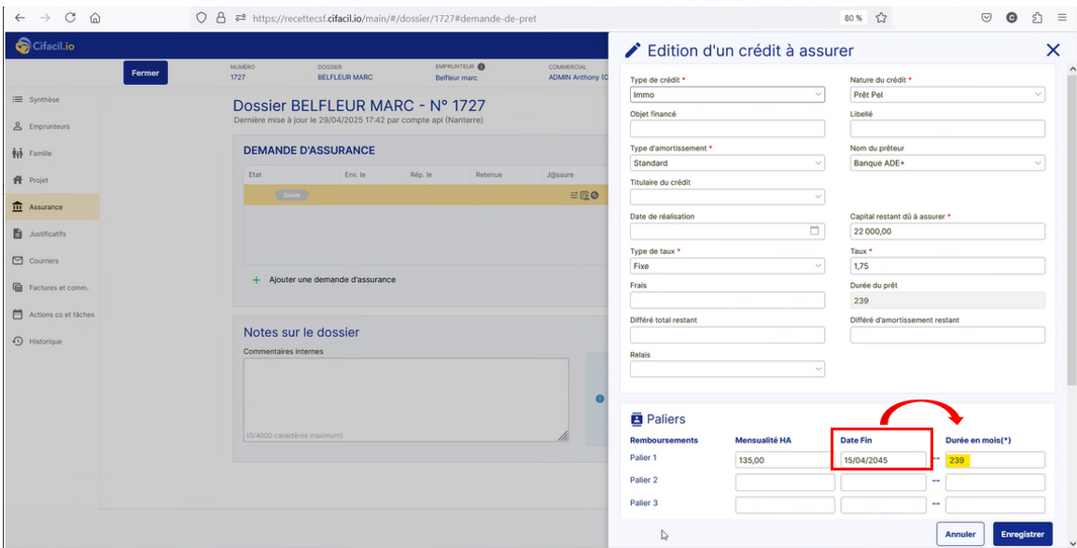
Task: Click the swap arrows icon on Palier 2
Action: (x=935, y=482)
